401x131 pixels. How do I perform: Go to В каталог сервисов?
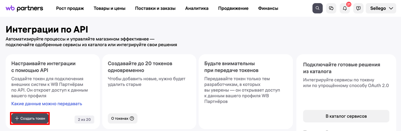pyautogui.click(x=346, y=116)
